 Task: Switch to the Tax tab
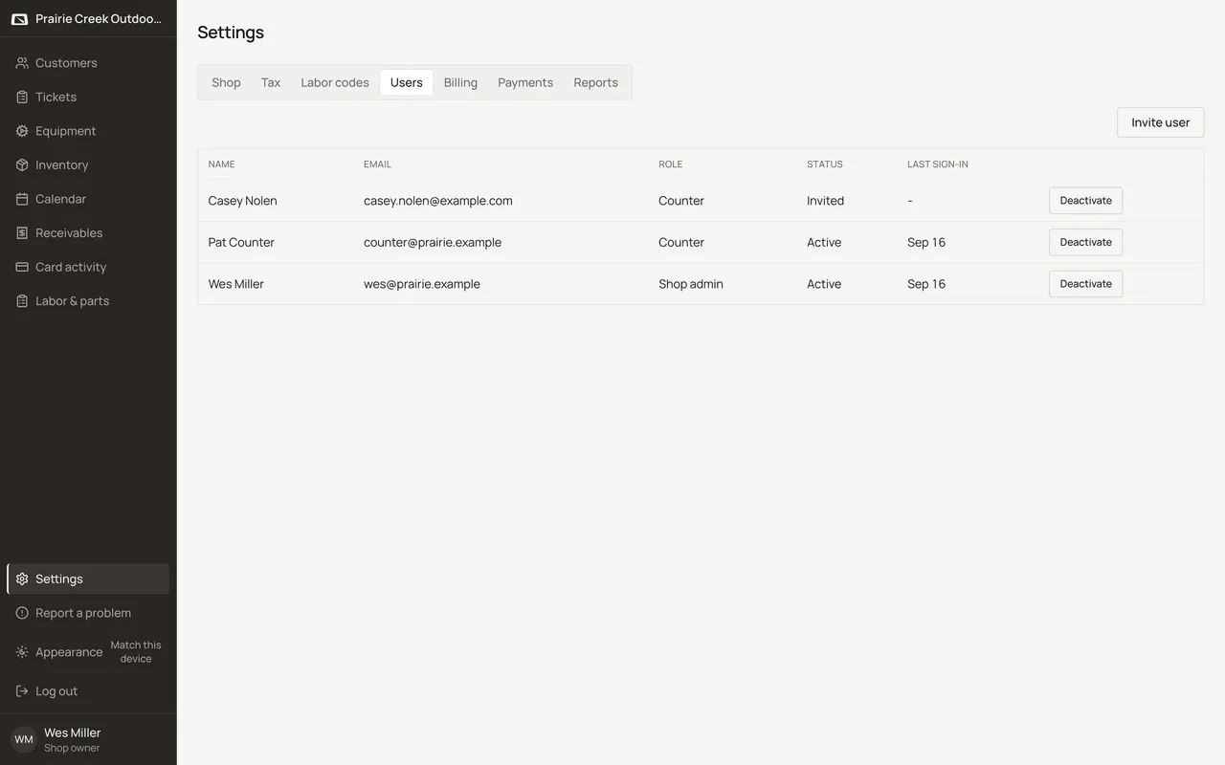coord(271,82)
